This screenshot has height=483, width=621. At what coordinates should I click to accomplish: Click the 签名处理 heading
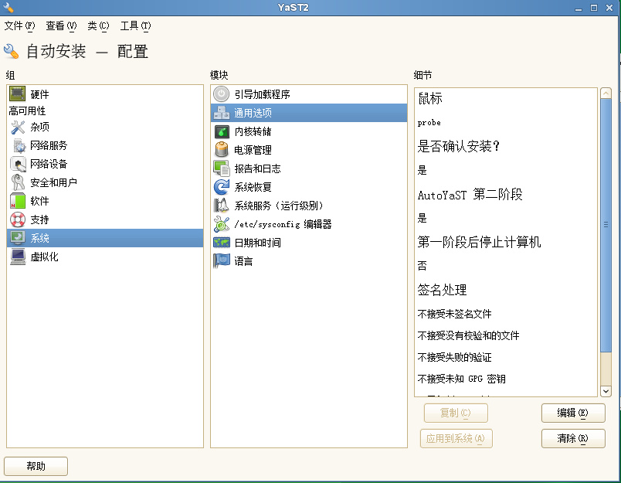pos(442,290)
